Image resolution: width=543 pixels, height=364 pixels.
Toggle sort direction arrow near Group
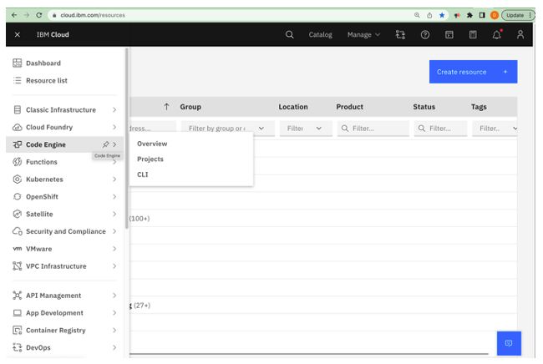tap(166, 107)
